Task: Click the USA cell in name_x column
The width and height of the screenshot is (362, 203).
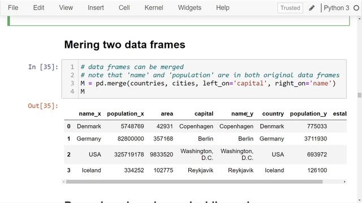Action: click(95, 155)
